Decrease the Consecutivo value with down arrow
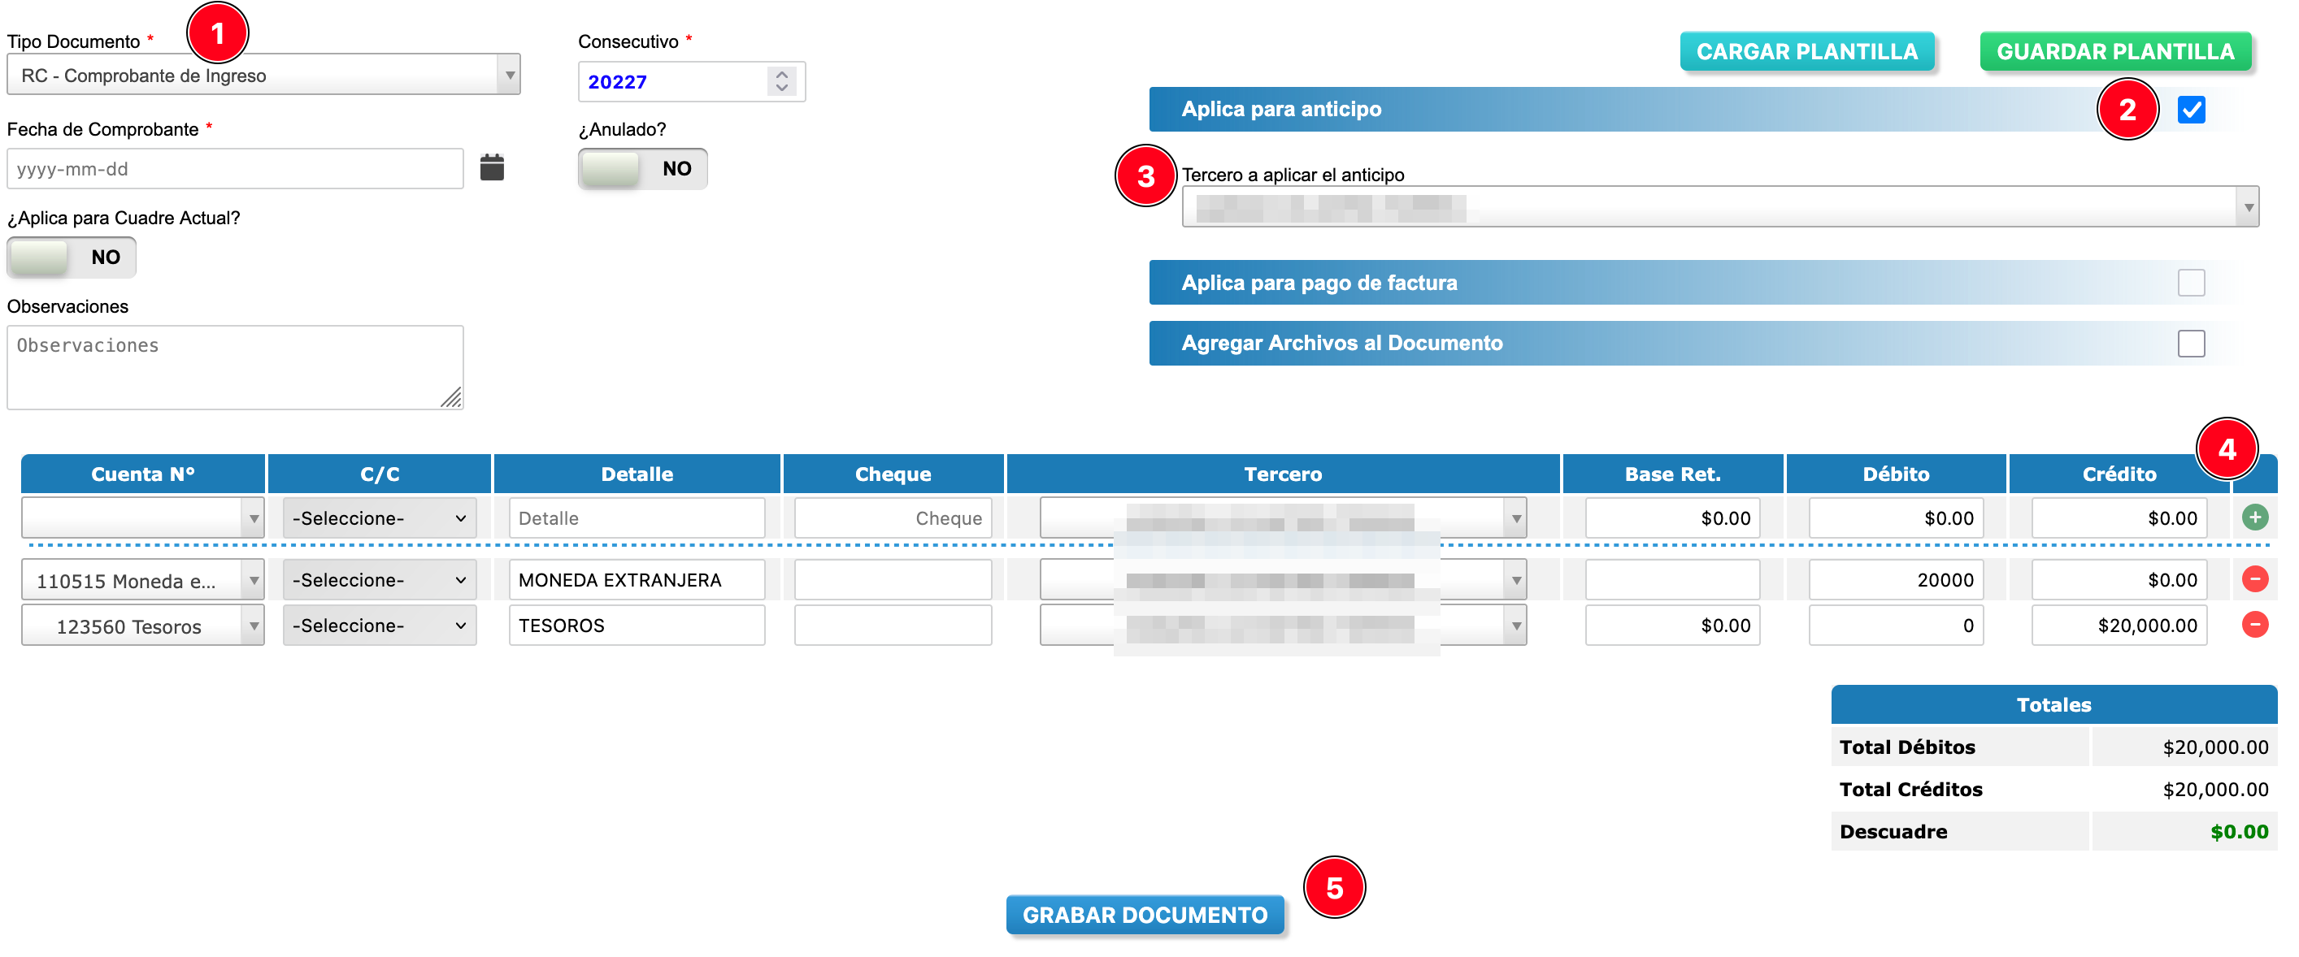This screenshot has height=957, width=2299. tap(782, 88)
